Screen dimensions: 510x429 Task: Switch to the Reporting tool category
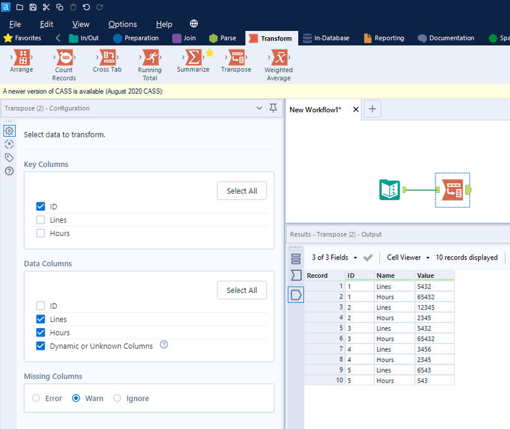(384, 38)
